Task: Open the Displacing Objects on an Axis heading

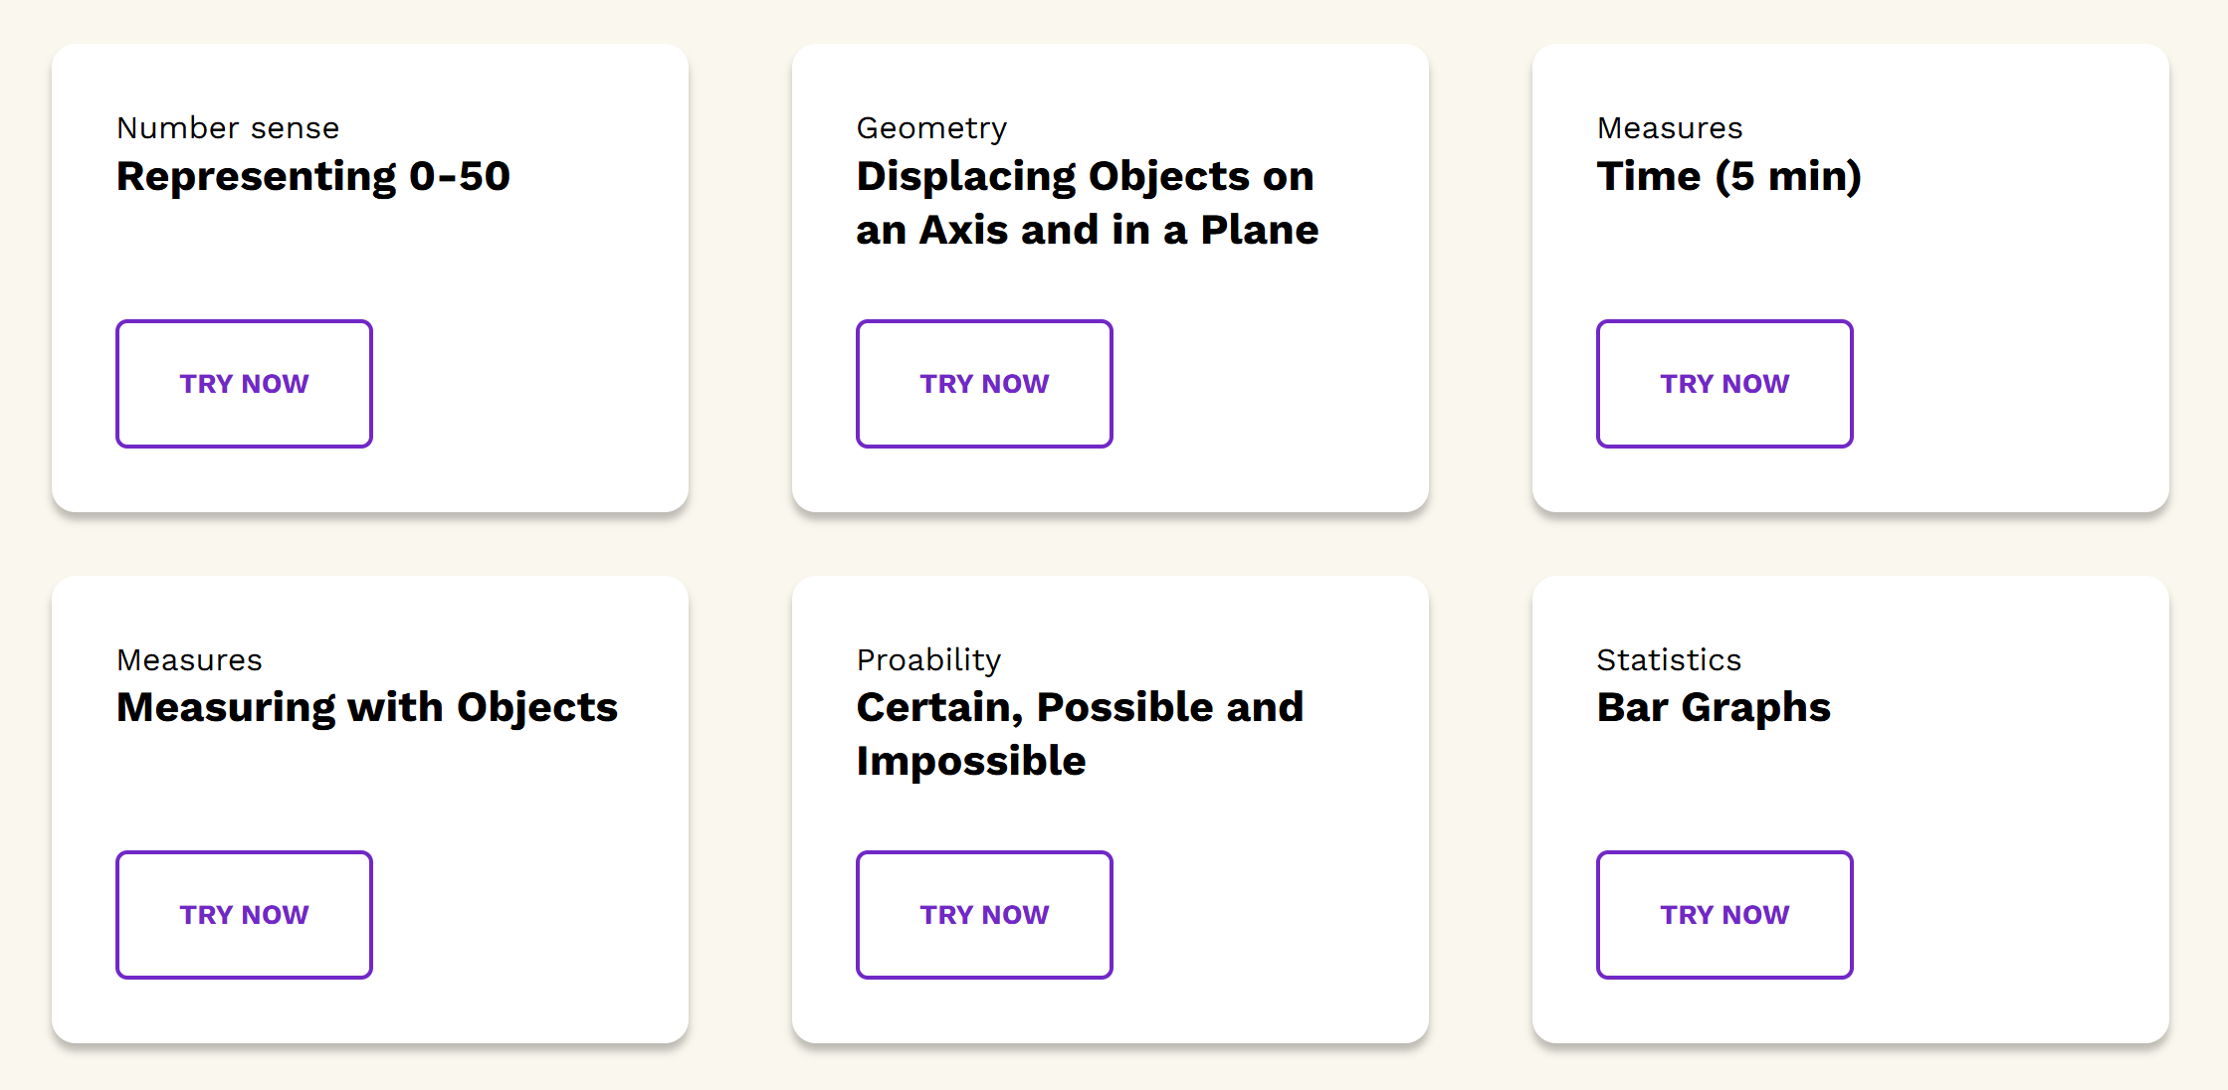Action: coord(1087,203)
